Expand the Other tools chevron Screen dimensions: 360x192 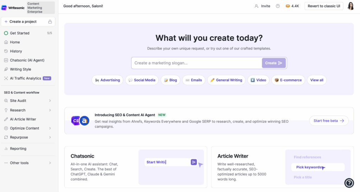[x=50, y=163]
